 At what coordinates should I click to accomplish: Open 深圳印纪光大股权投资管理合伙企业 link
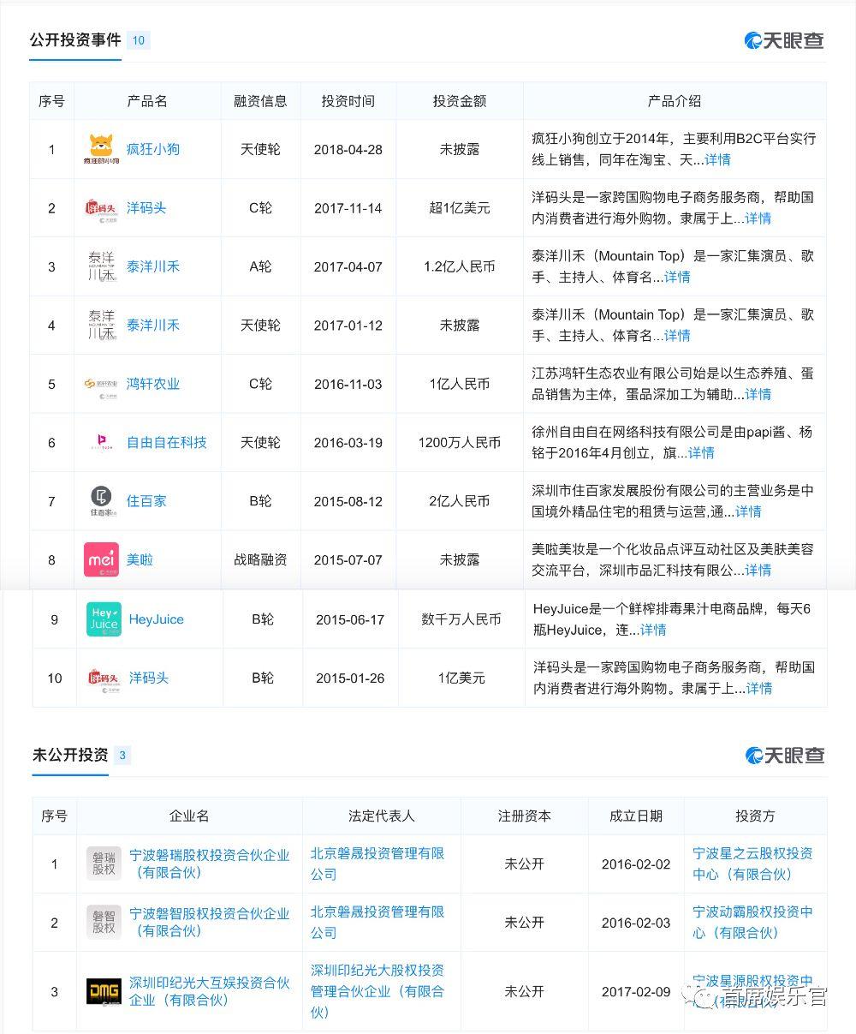(x=377, y=991)
